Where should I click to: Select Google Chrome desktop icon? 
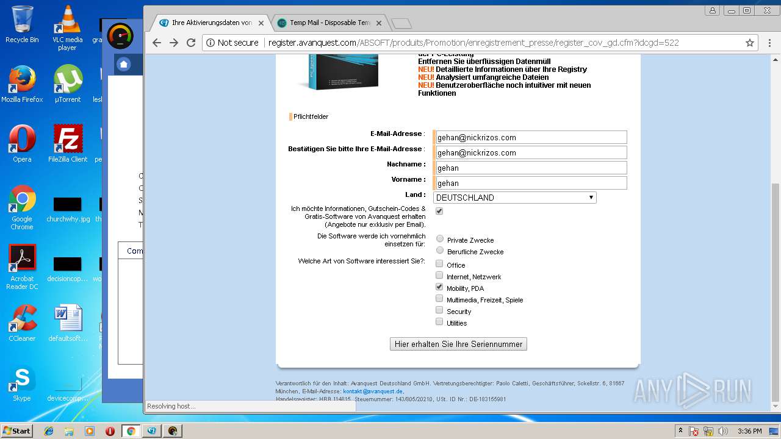coord(22,207)
